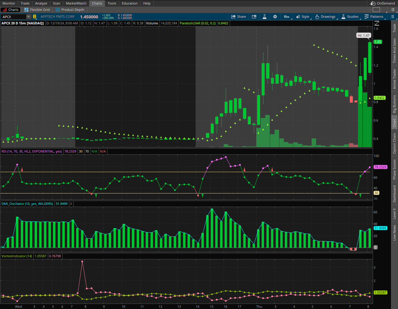Switch to the Analyze tab
398x309 pixels.
click(x=41, y=3)
